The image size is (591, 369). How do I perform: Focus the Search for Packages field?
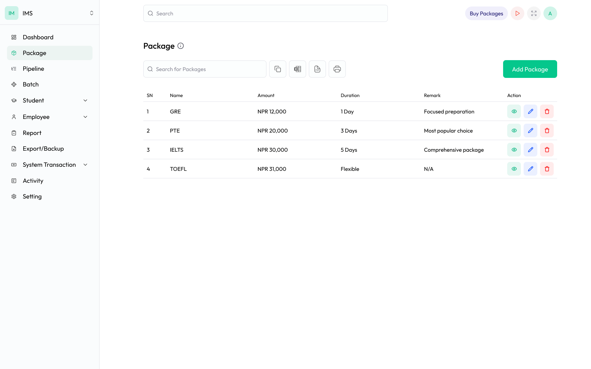(x=205, y=69)
